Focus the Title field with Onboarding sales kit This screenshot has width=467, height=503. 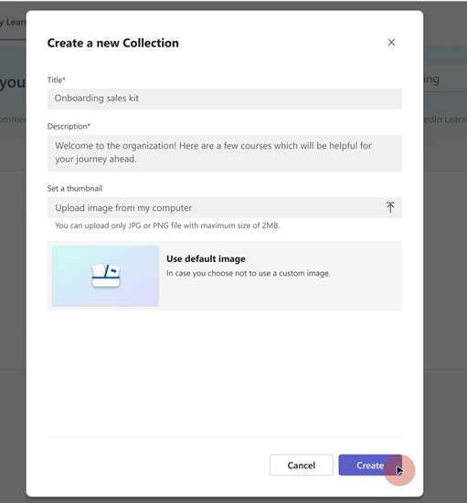pos(225,99)
